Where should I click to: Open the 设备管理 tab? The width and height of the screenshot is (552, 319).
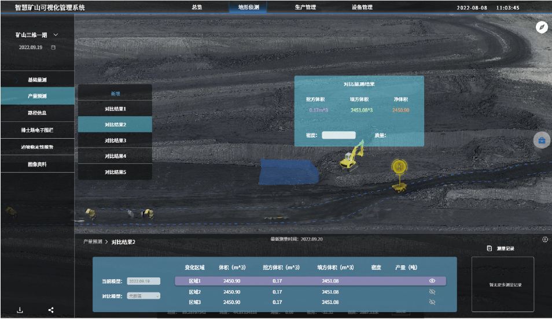pos(362,8)
